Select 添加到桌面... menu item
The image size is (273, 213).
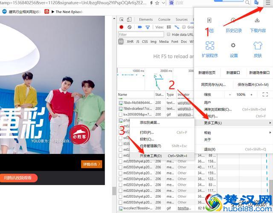[162, 123]
